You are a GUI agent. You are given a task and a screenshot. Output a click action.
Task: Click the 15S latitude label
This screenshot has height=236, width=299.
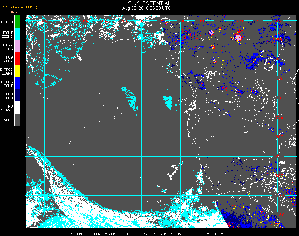279,117
